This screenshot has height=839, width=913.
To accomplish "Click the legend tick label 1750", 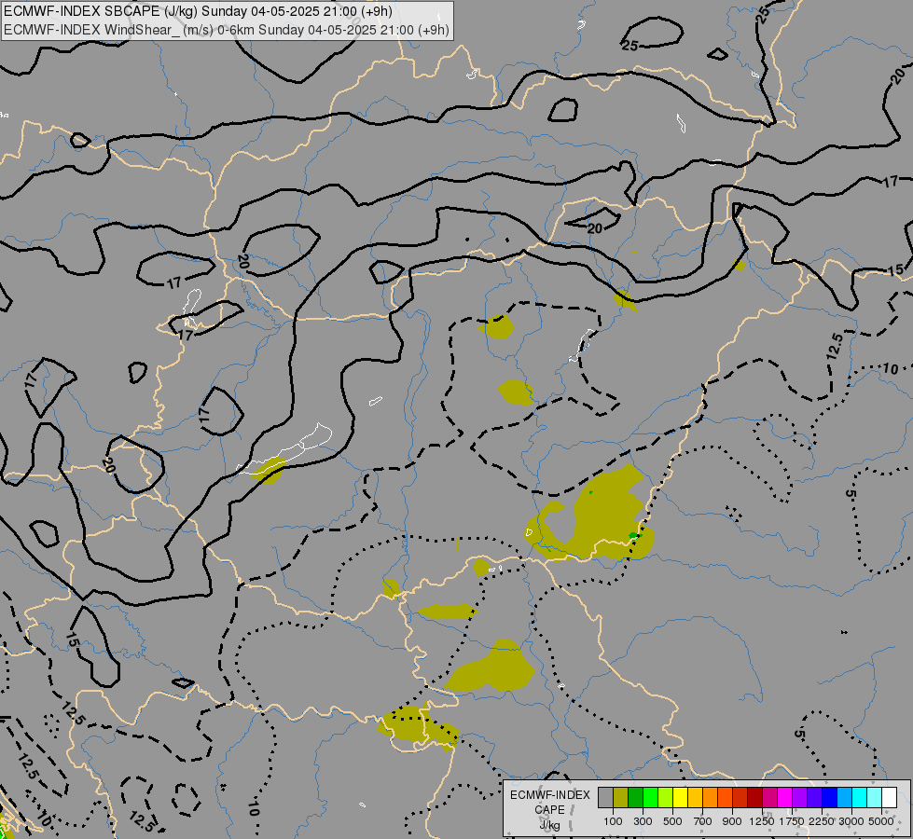I will tap(792, 821).
